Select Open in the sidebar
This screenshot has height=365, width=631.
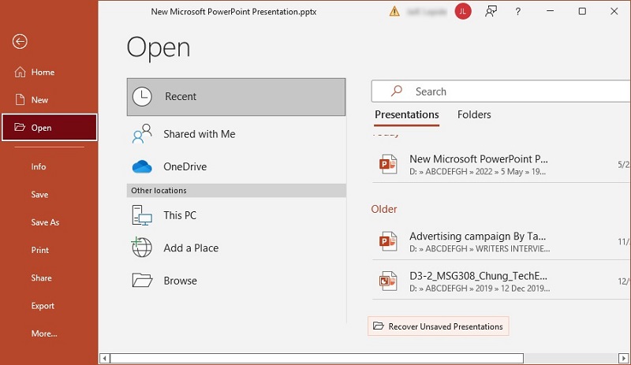click(x=49, y=128)
